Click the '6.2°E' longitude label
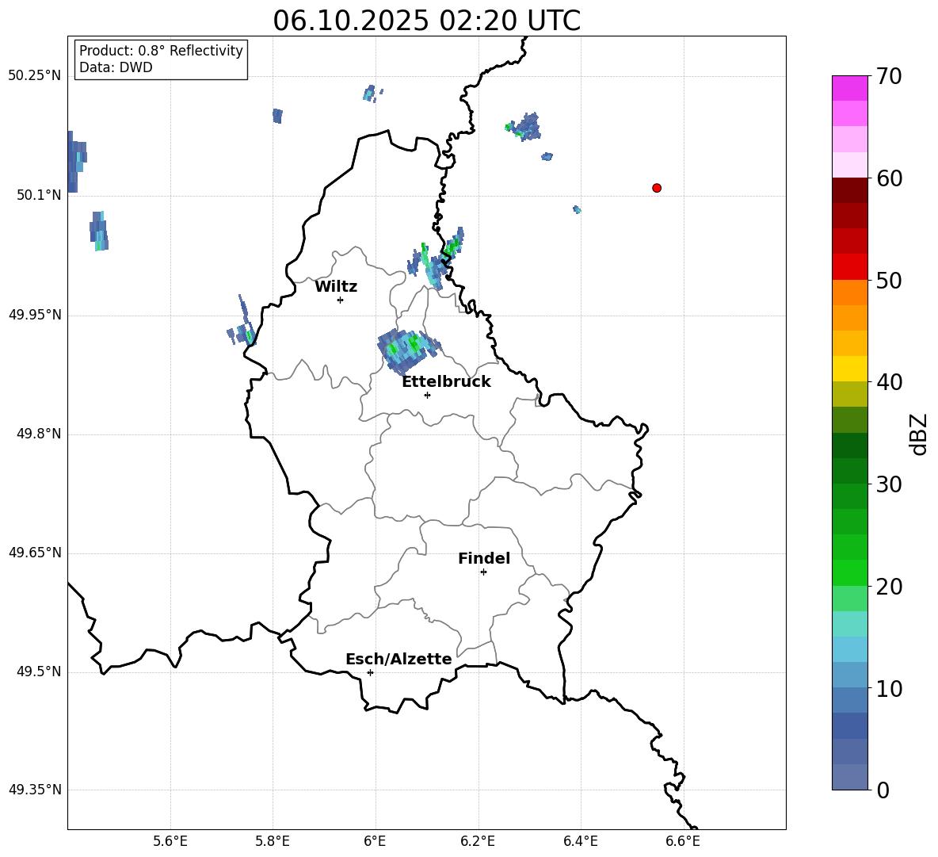The image size is (938, 857). point(478,841)
